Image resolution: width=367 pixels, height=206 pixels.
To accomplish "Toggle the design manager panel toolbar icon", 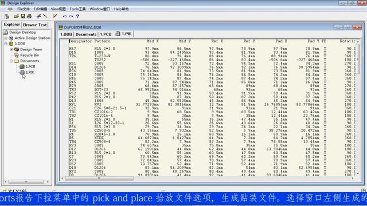I will click(7, 17).
